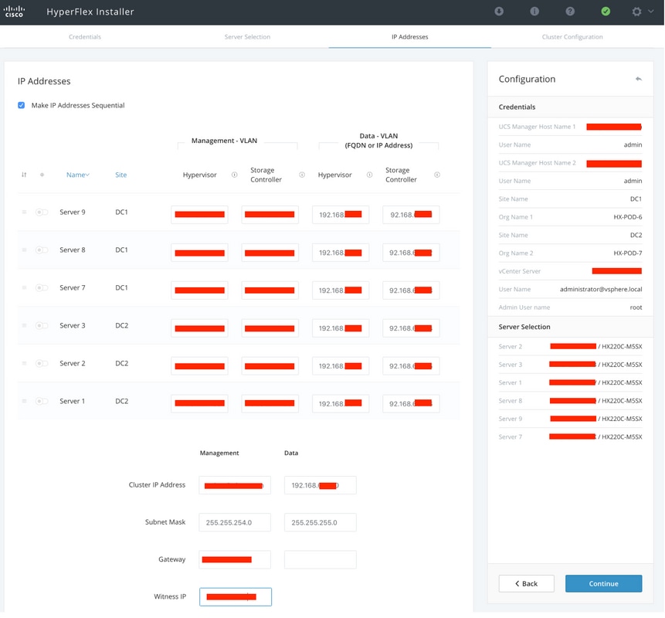Viewport: 665px width, 618px height.
Task: Click Server 9 data storage controller field
Action: [x=411, y=215]
